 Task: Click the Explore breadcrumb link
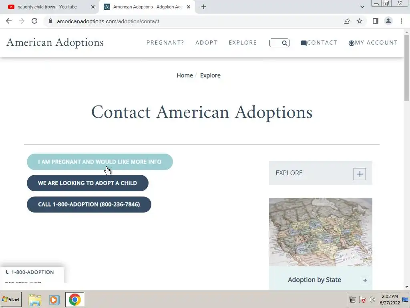coord(210,75)
